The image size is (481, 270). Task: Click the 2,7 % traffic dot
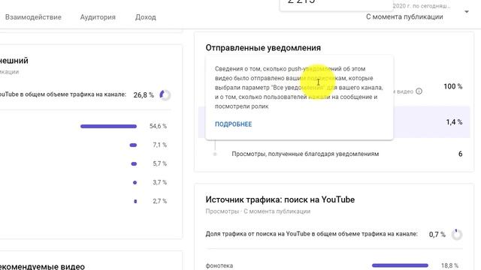coord(135,201)
